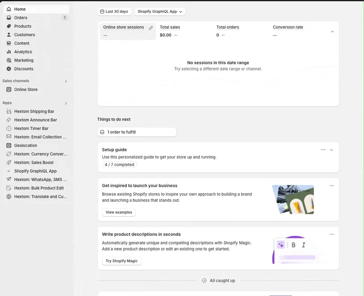The width and height of the screenshot is (364, 296).
Task: Collapse the metrics card with up chevron
Action: point(332,31)
